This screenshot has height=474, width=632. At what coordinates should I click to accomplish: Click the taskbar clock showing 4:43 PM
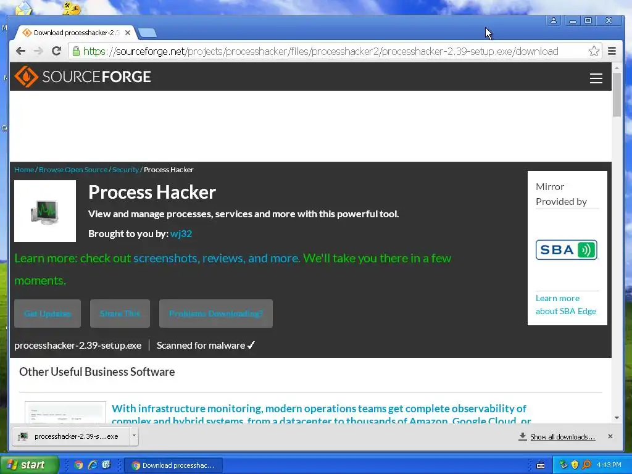coord(609,465)
